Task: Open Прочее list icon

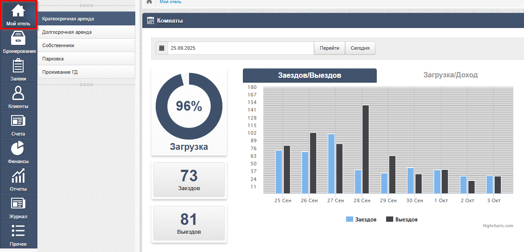Action: coord(18,231)
